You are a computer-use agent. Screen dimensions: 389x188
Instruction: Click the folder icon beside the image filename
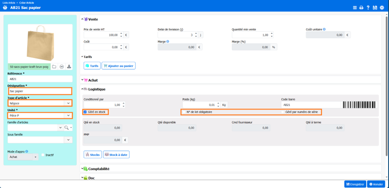tap(54, 66)
